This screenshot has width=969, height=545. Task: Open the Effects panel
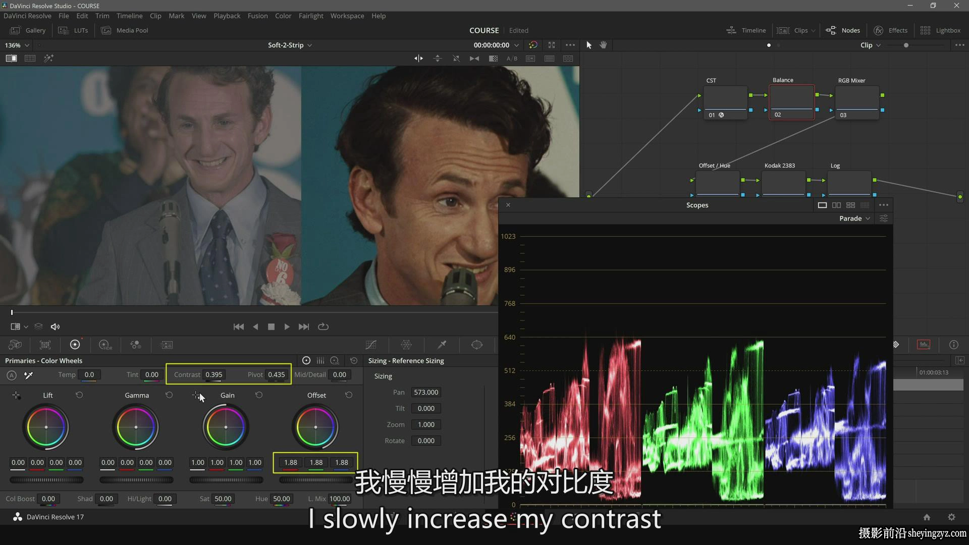890,30
